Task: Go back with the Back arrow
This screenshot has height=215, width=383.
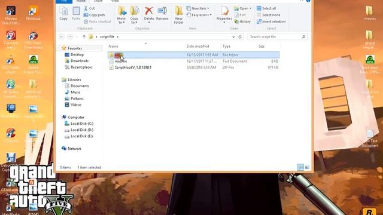Action: (x=62, y=37)
